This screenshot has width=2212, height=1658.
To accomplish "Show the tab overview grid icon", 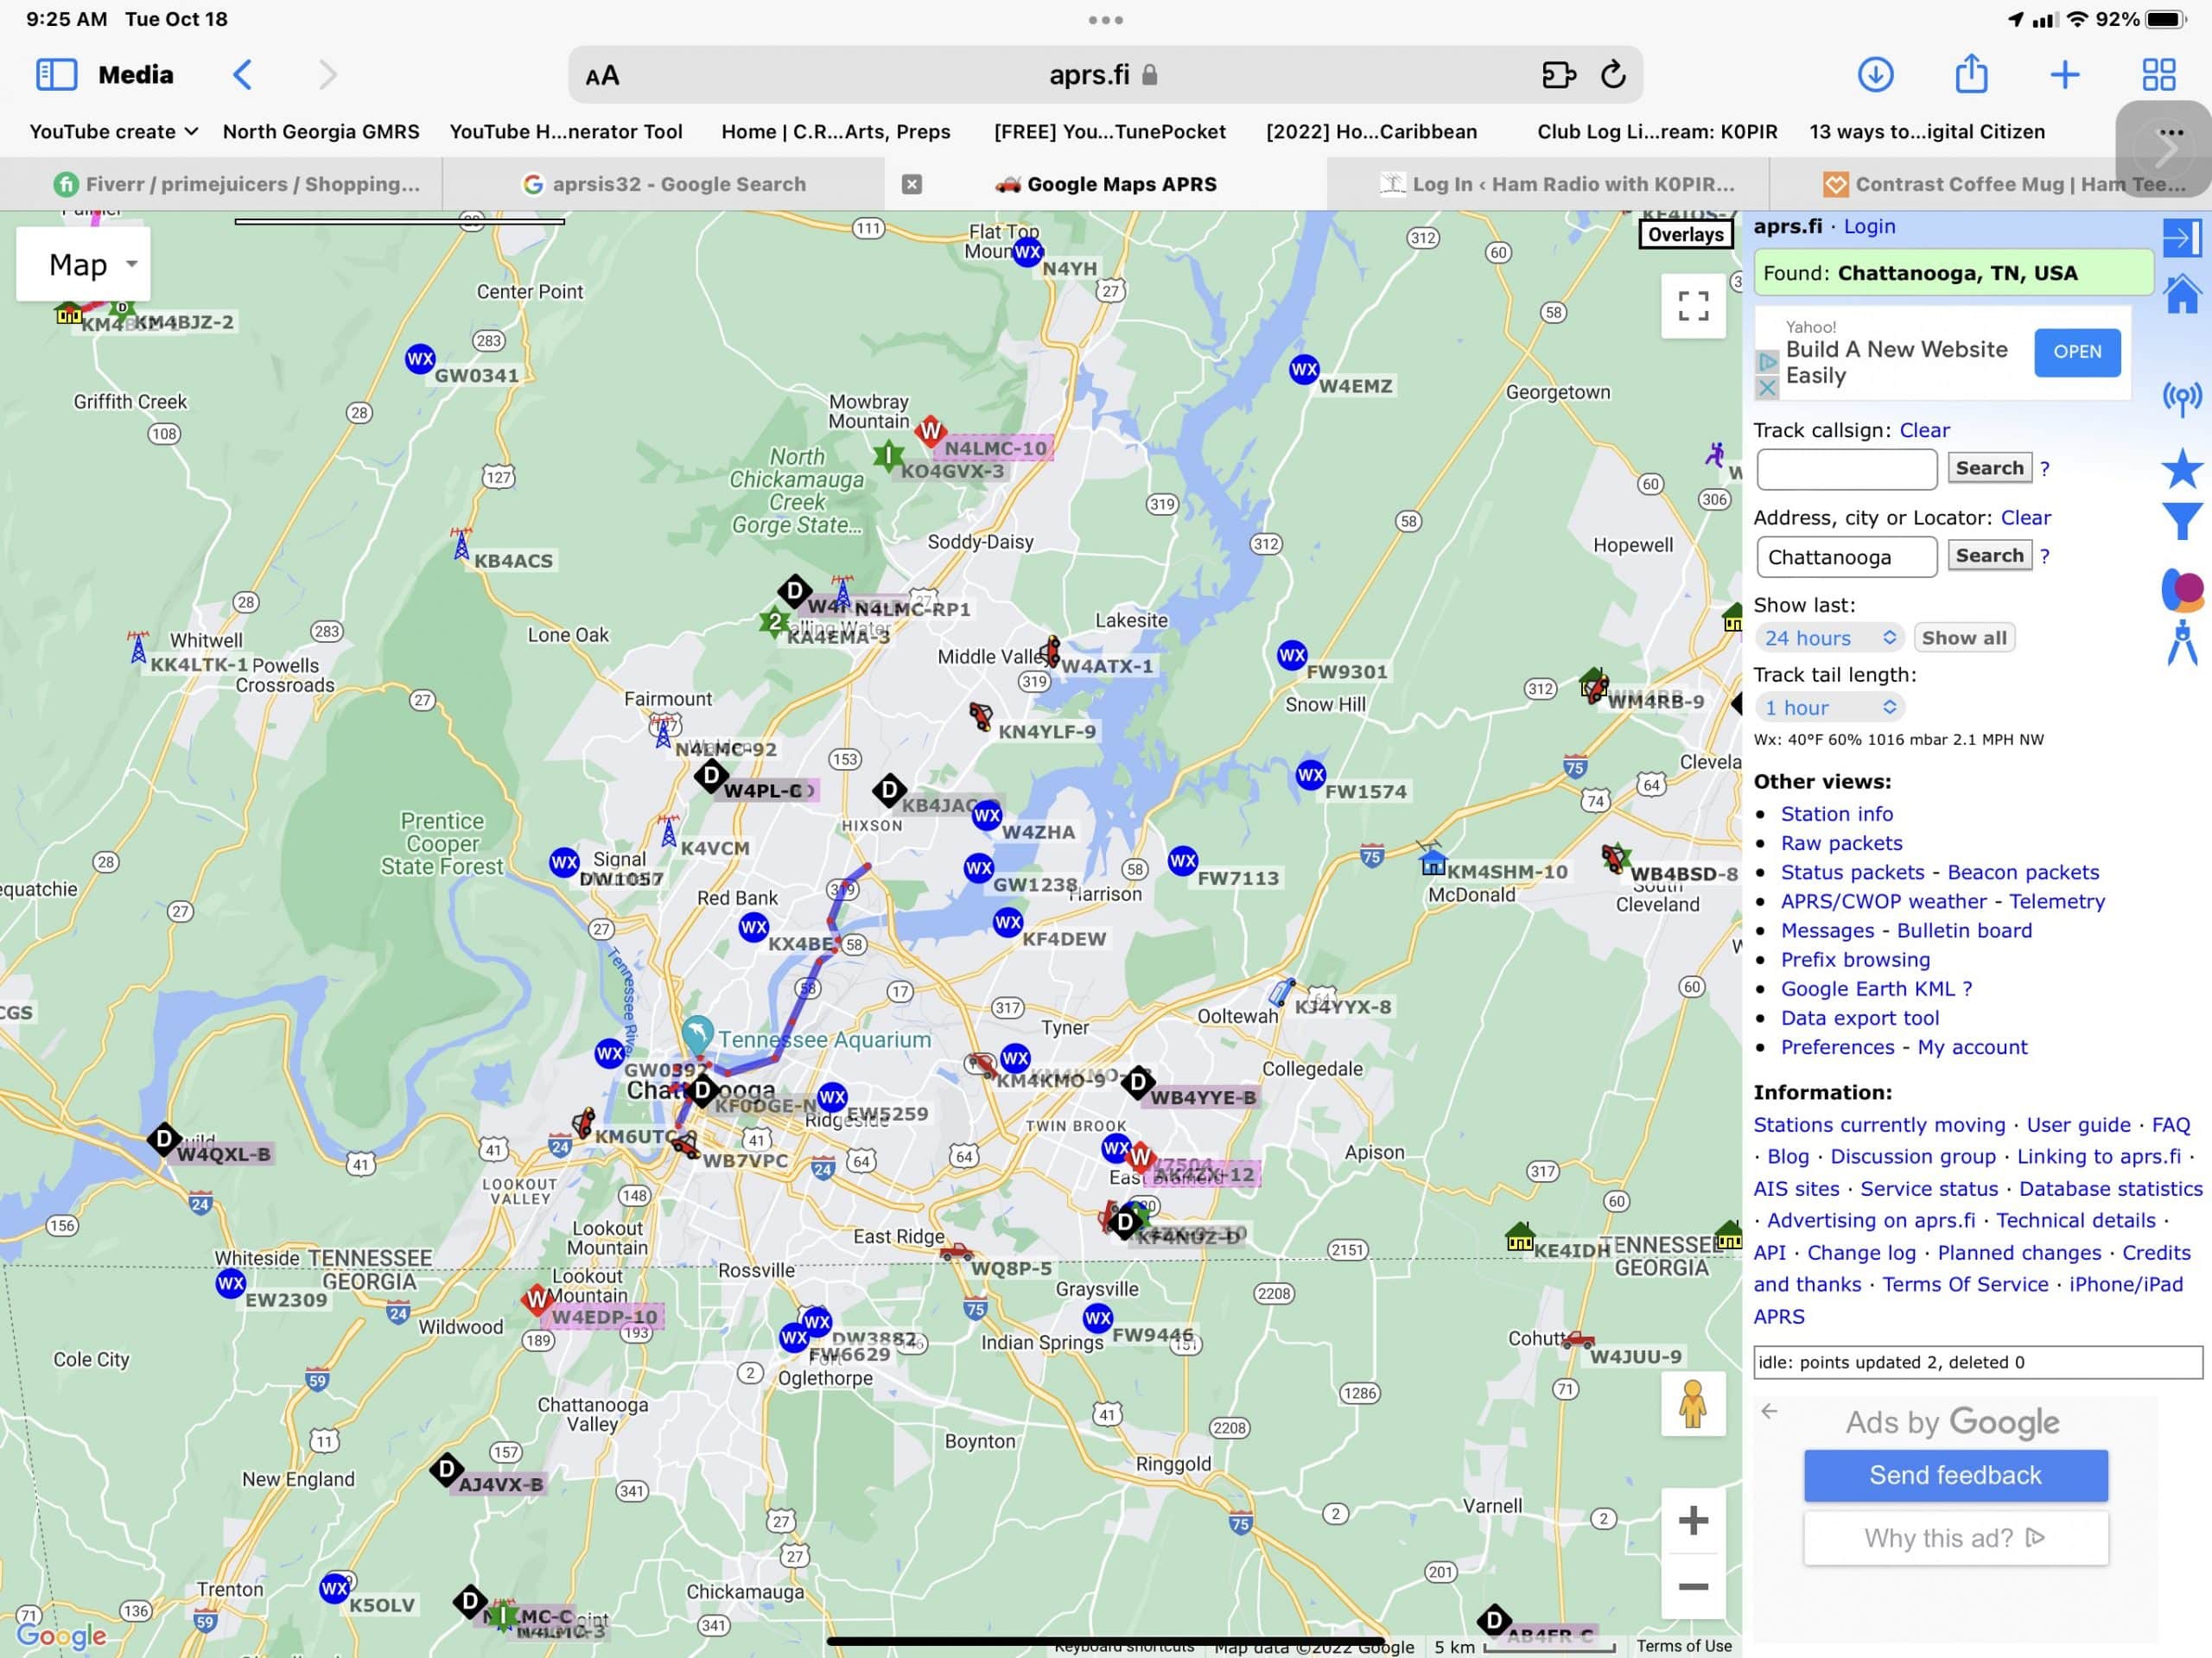I will [2158, 75].
